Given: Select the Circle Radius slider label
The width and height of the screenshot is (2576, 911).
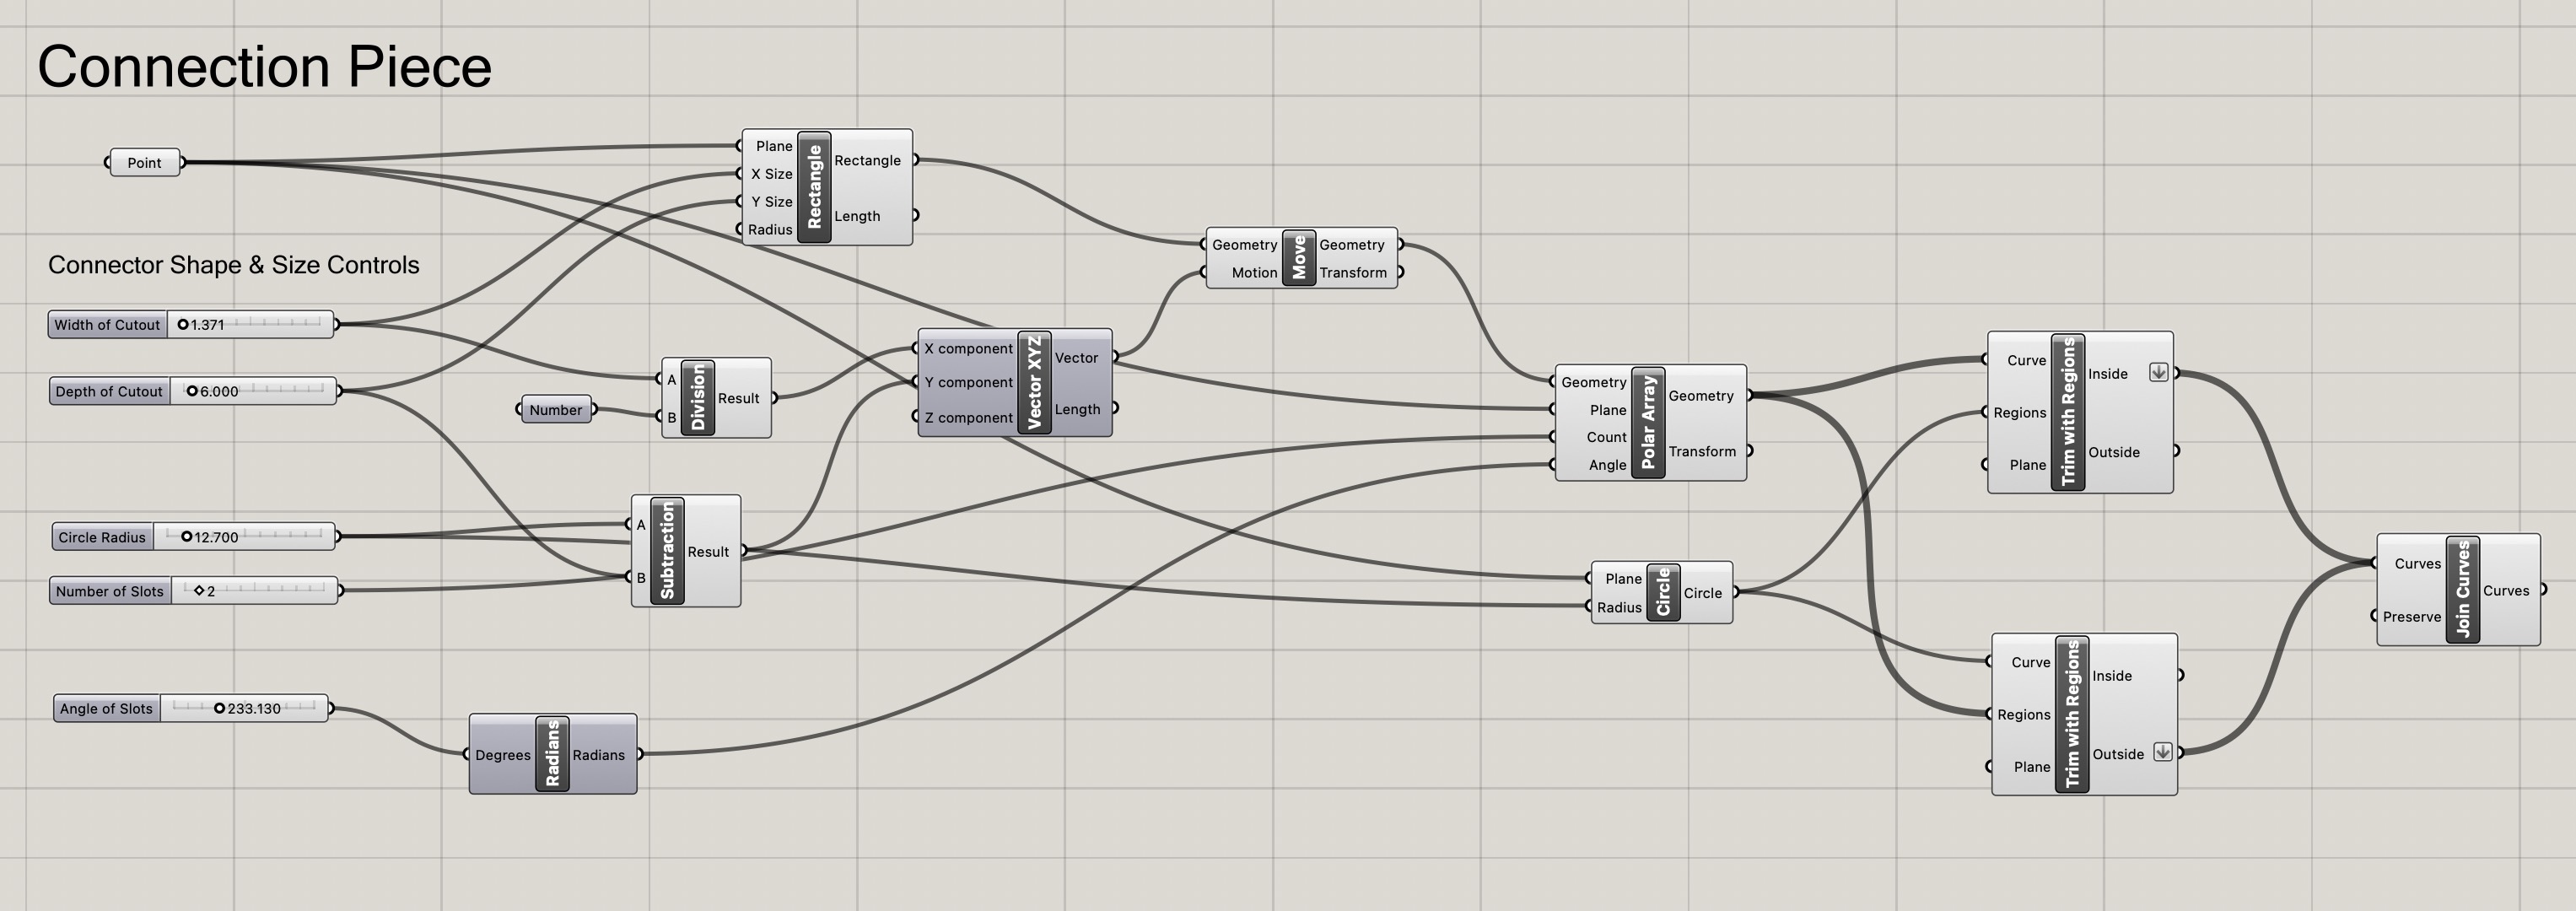Looking at the screenshot, I should click(x=102, y=537).
